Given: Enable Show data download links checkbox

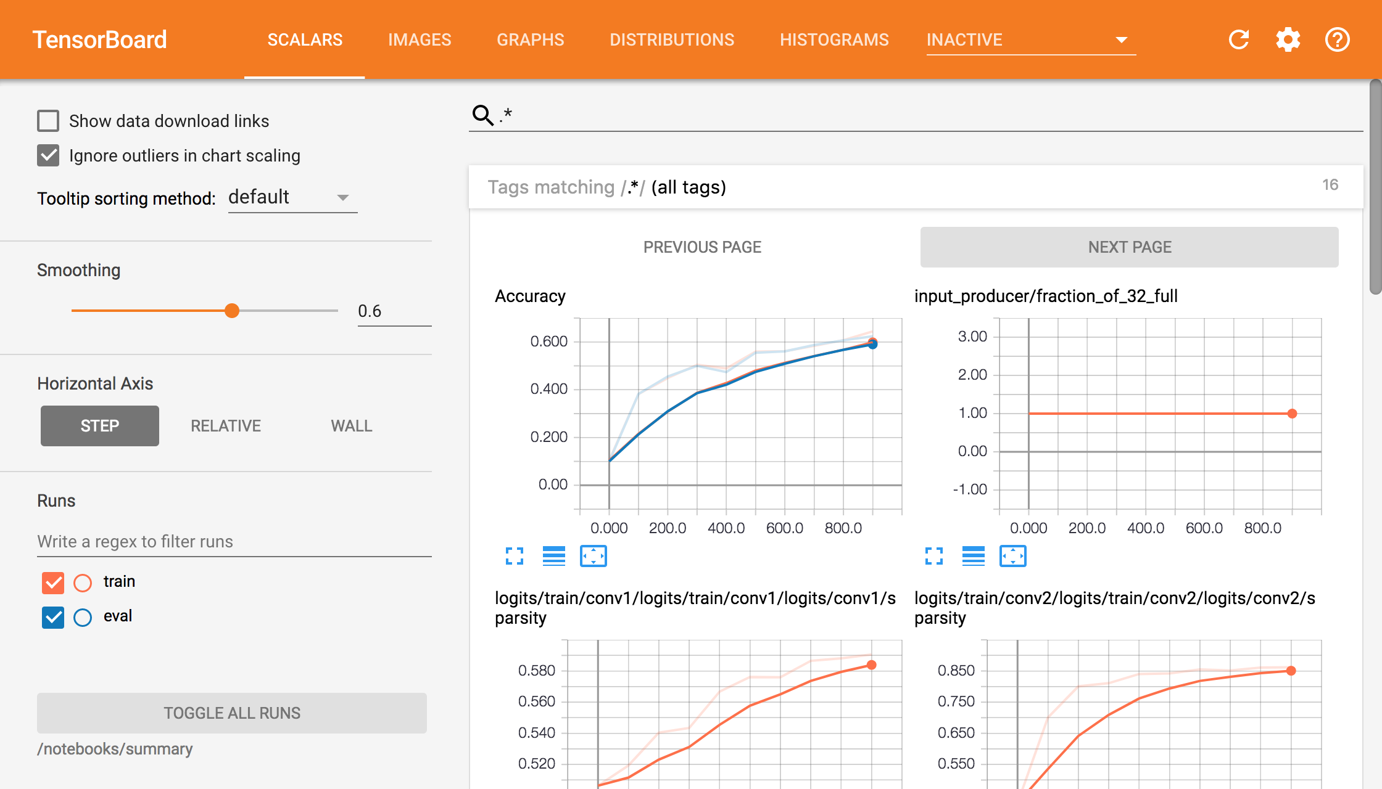Looking at the screenshot, I should pyautogui.click(x=48, y=121).
